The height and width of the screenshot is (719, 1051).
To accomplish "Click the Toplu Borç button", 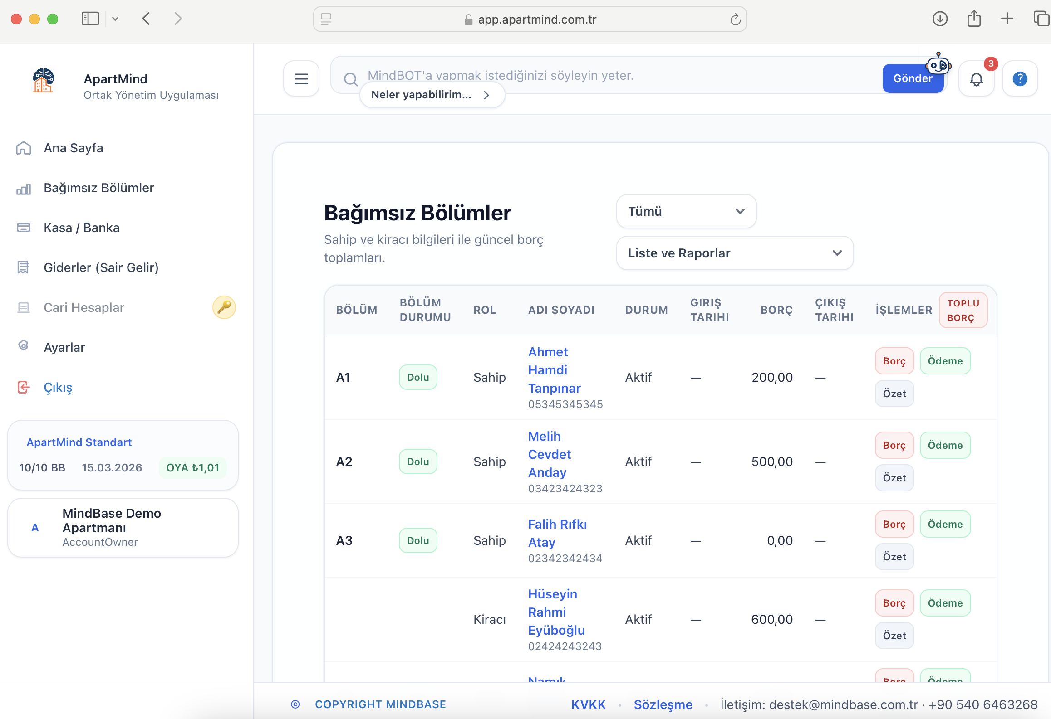I will click(963, 311).
